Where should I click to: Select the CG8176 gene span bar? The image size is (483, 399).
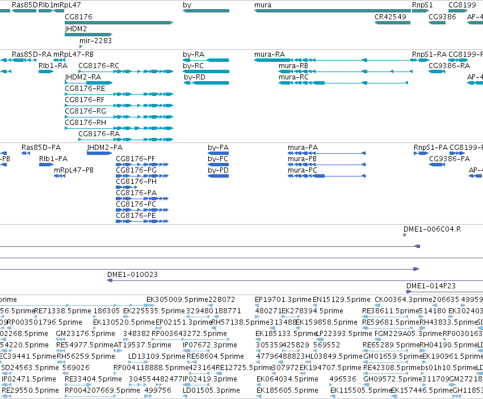pyautogui.click(x=119, y=23)
